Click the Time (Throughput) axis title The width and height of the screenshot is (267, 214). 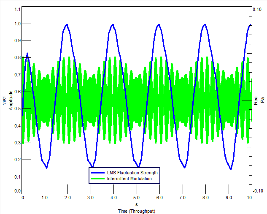click(136, 210)
